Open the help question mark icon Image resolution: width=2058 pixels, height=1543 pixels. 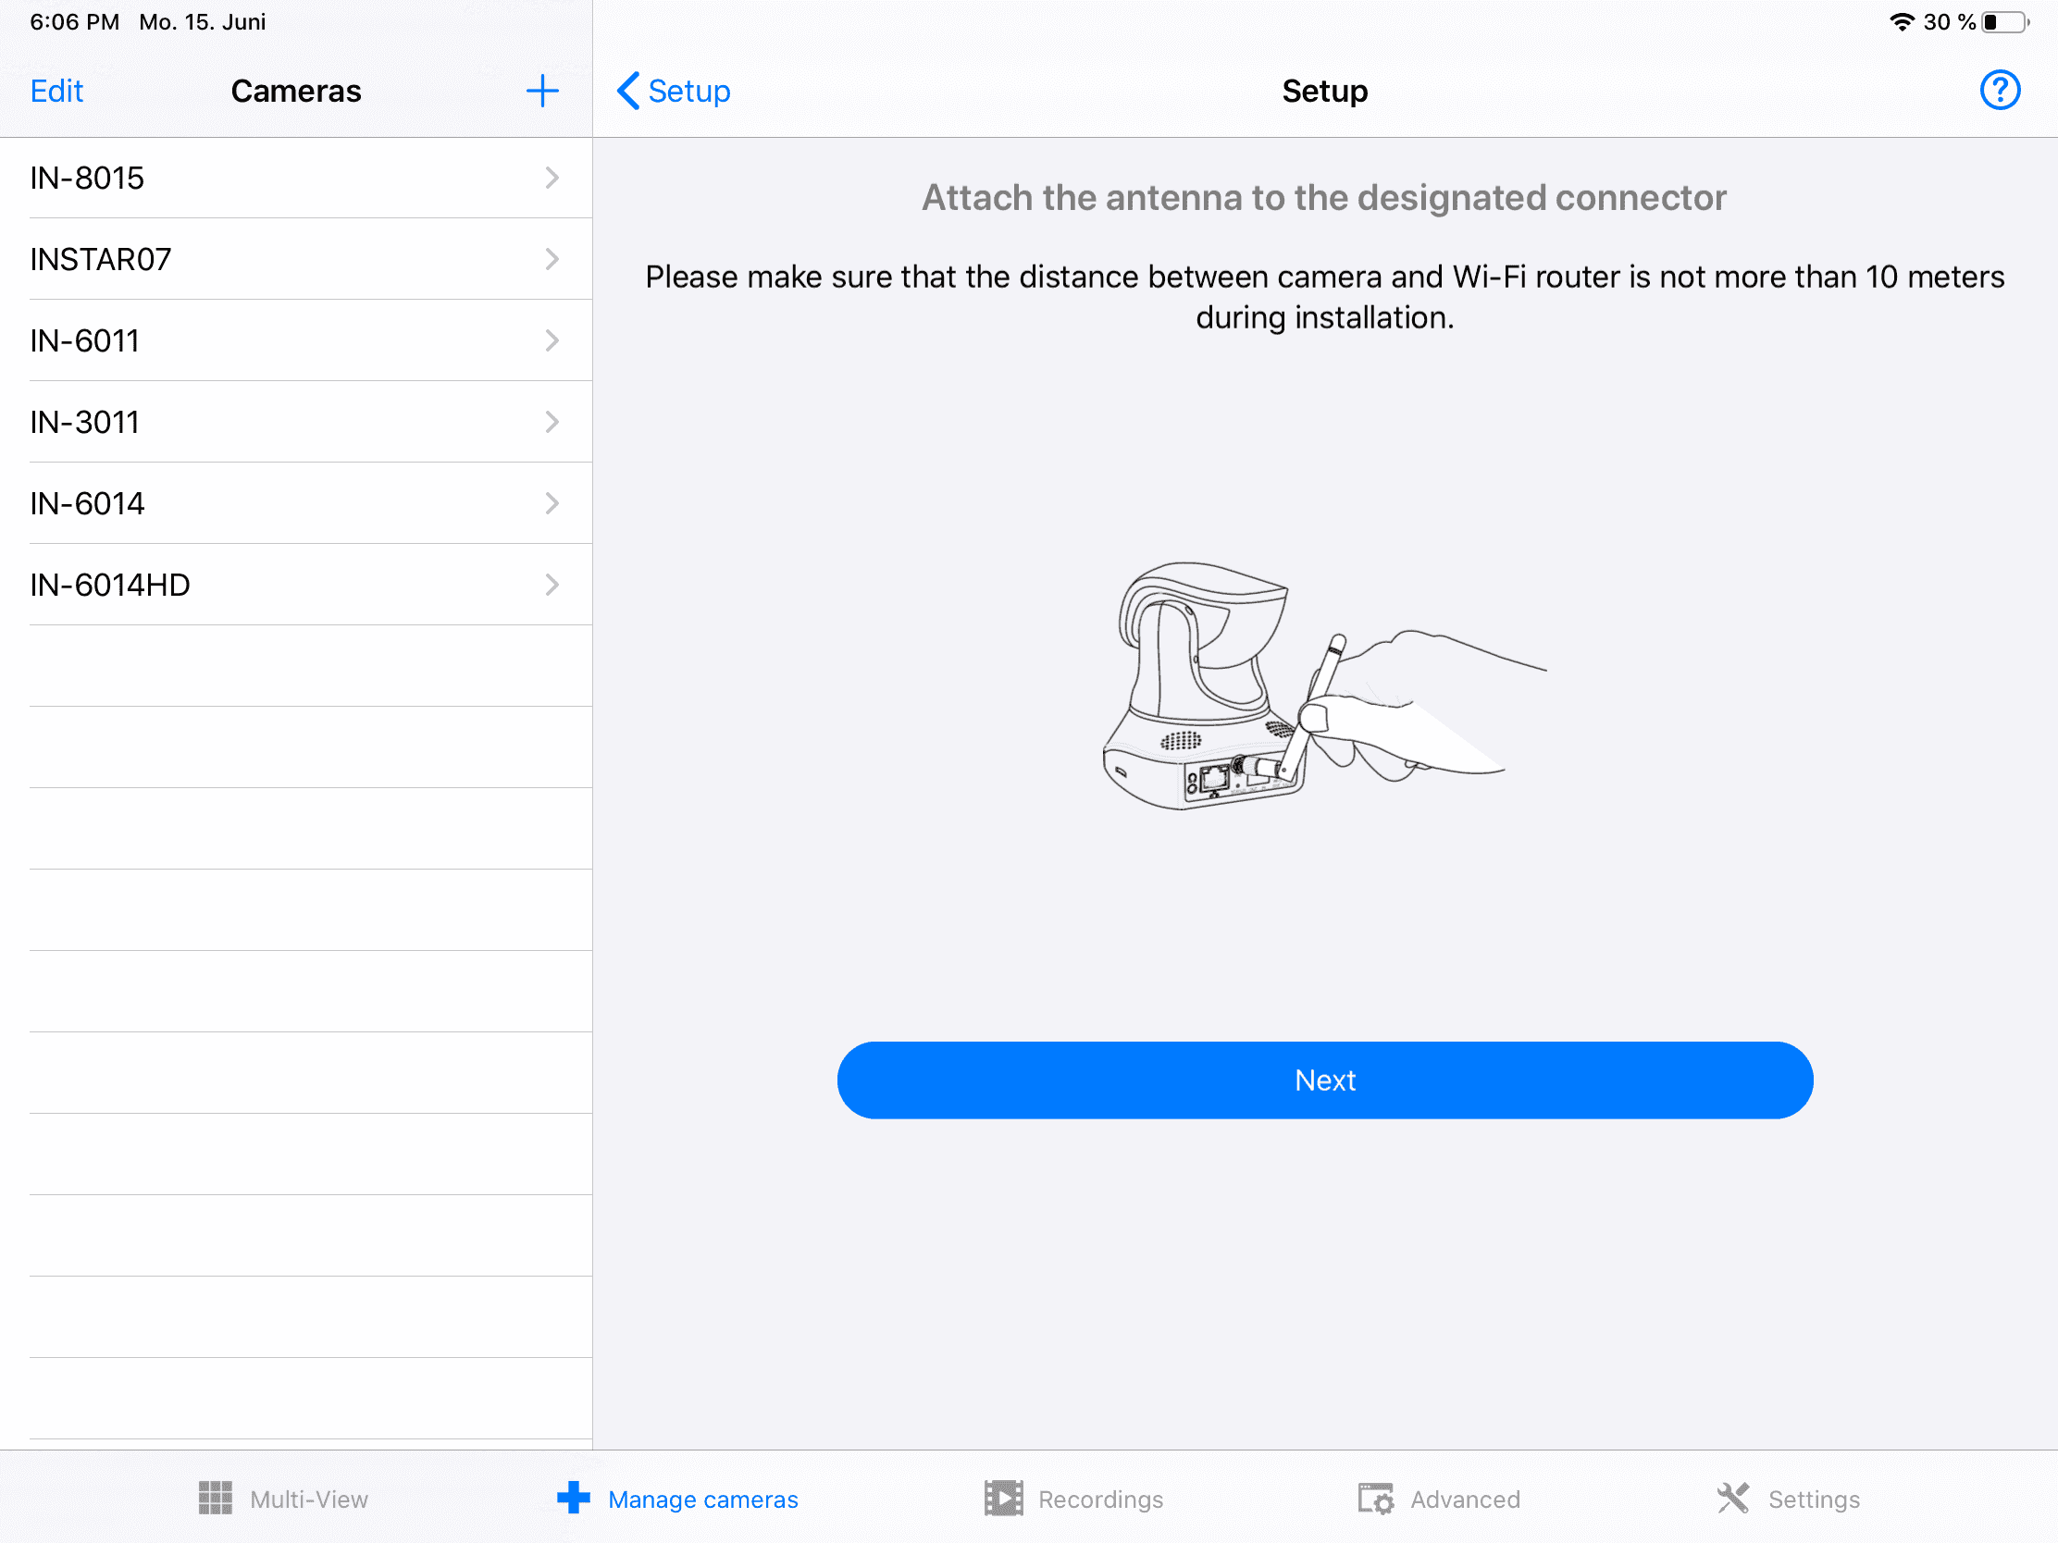pos(1999,92)
